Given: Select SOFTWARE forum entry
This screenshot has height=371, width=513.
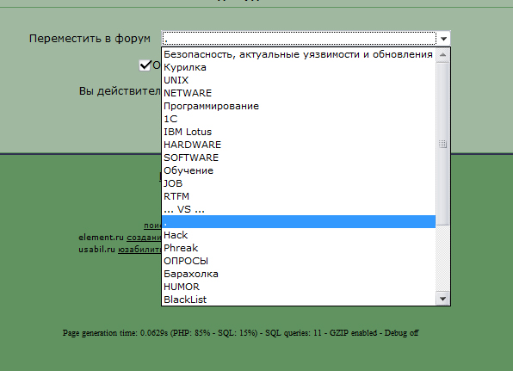Looking at the screenshot, I should pos(299,158).
